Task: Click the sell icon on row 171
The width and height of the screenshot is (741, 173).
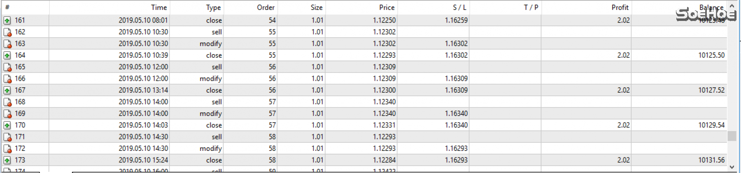Action: [x=7, y=137]
